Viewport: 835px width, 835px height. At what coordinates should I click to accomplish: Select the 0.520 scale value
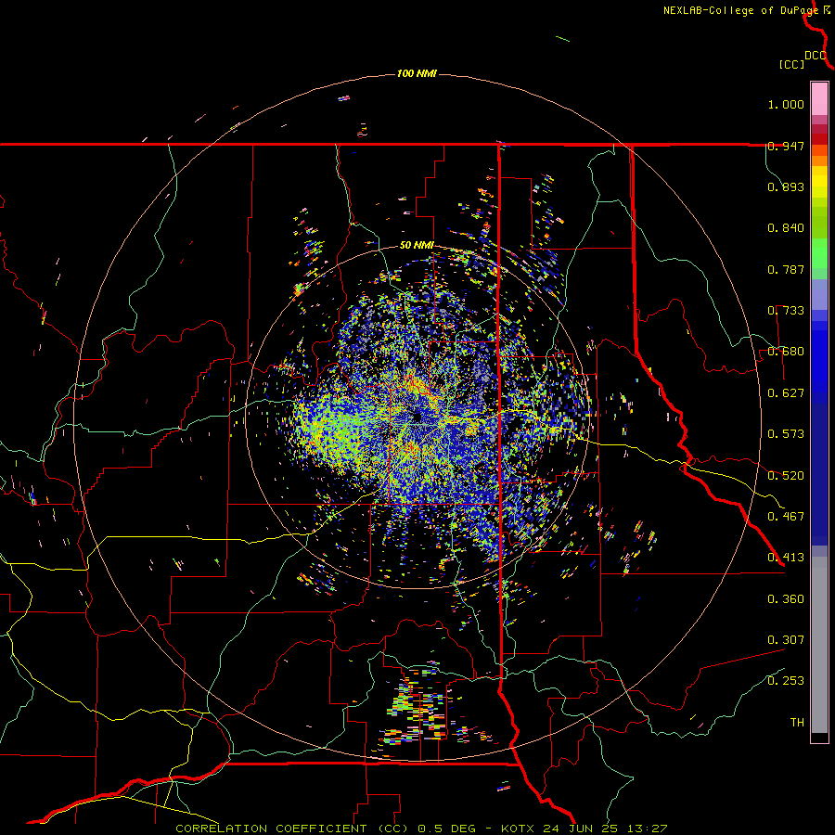point(786,476)
